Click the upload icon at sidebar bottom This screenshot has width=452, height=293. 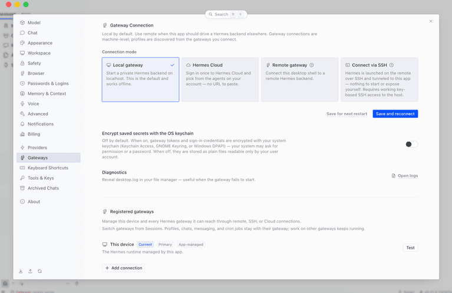(x=30, y=271)
